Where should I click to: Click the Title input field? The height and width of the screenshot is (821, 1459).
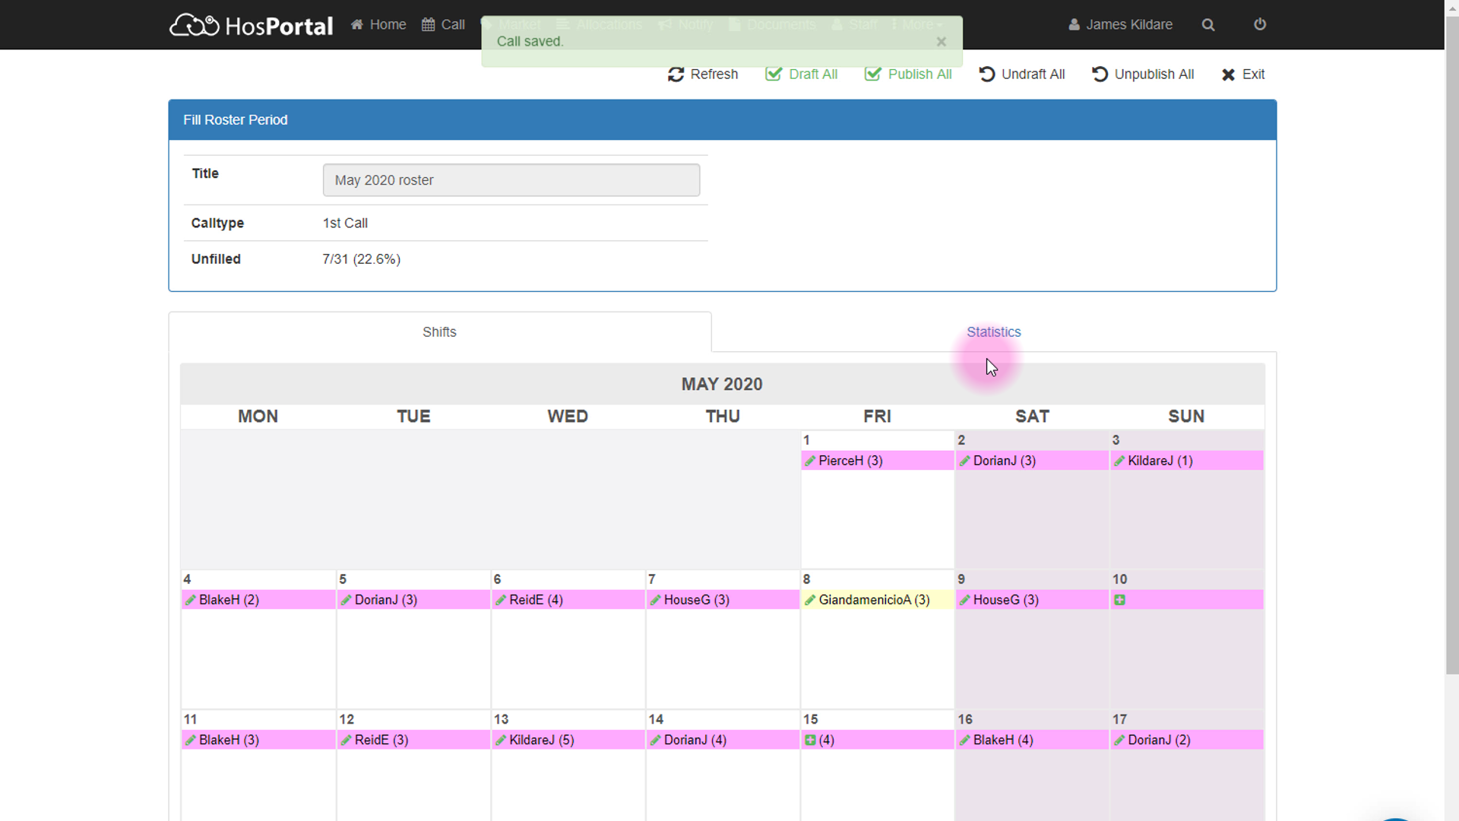pyautogui.click(x=511, y=180)
